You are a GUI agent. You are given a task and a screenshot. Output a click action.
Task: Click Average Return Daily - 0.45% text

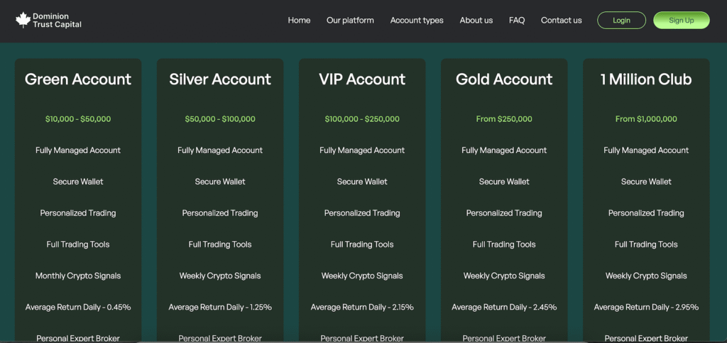click(x=78, y=307)
